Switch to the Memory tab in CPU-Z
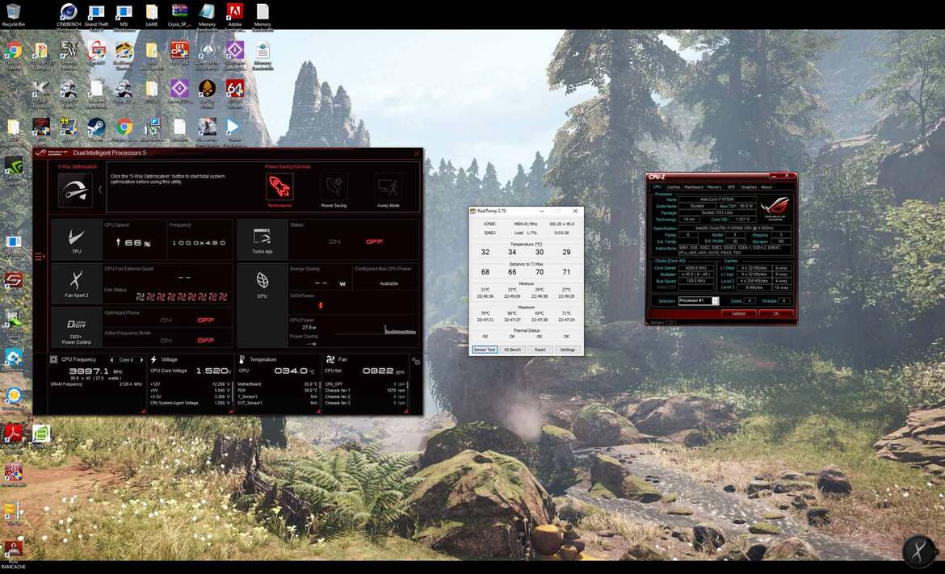The height and width of the screenshot is (574, 945). pyautogui.click(x=714, y=186)
